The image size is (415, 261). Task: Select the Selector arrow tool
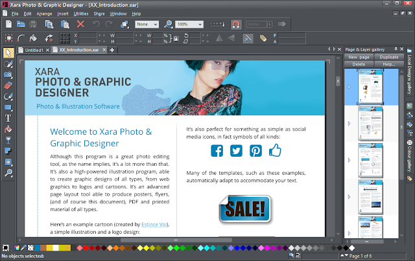pyautogui.click(x=8, y=53)
